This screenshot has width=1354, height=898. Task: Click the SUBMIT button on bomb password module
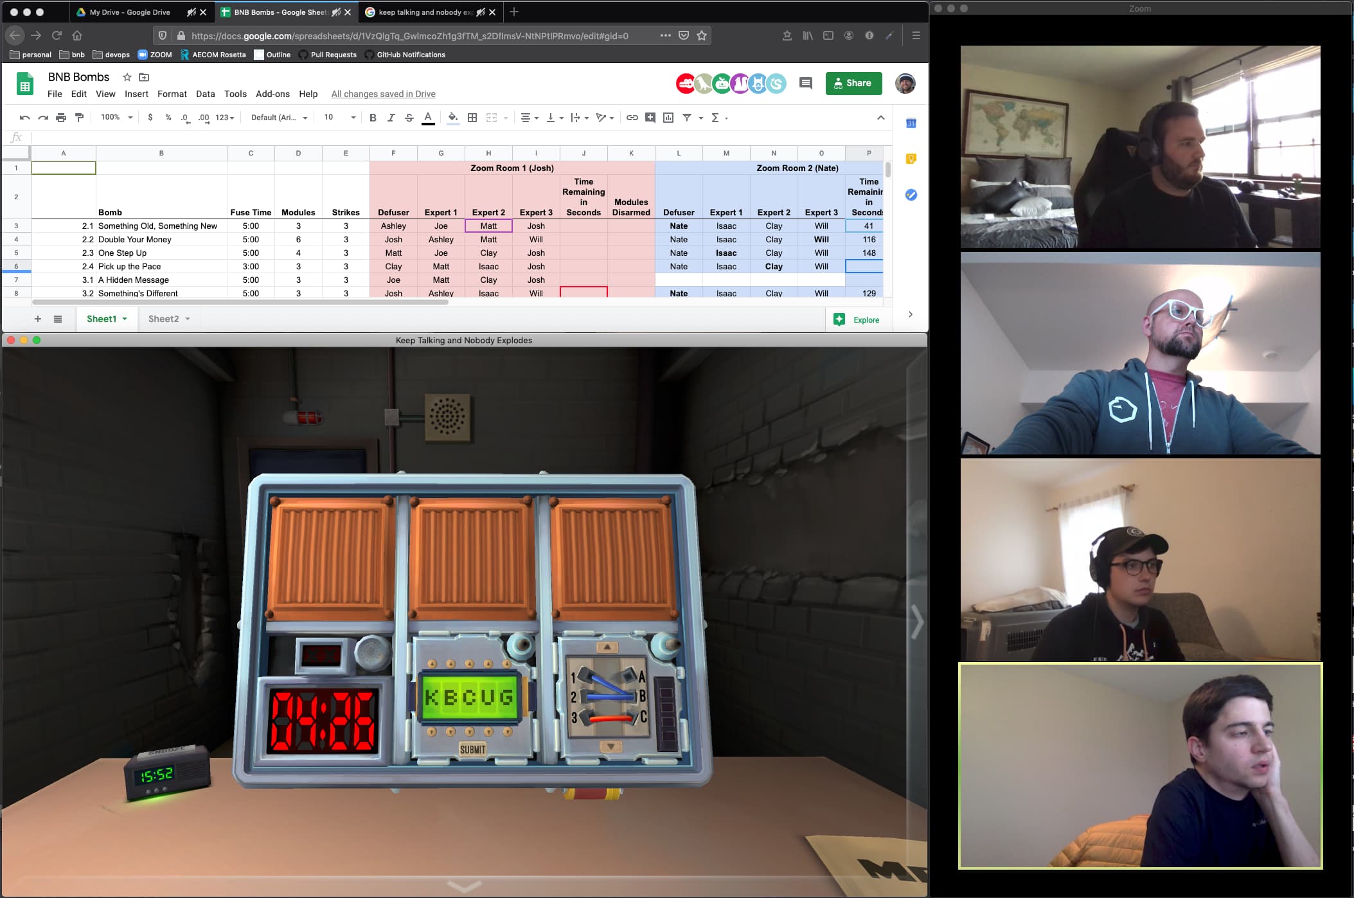pos(472,750)
